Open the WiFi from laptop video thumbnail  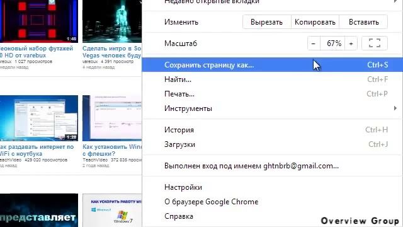pyautogui.click(x=38, y=118)
